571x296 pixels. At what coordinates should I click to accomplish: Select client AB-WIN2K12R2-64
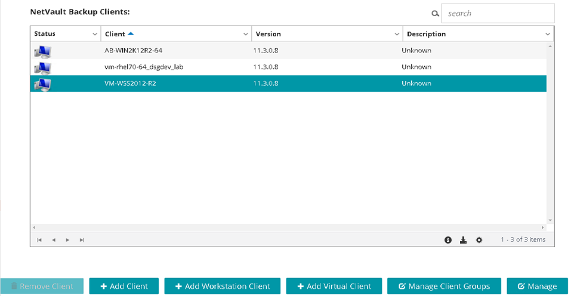pos(133,51)
